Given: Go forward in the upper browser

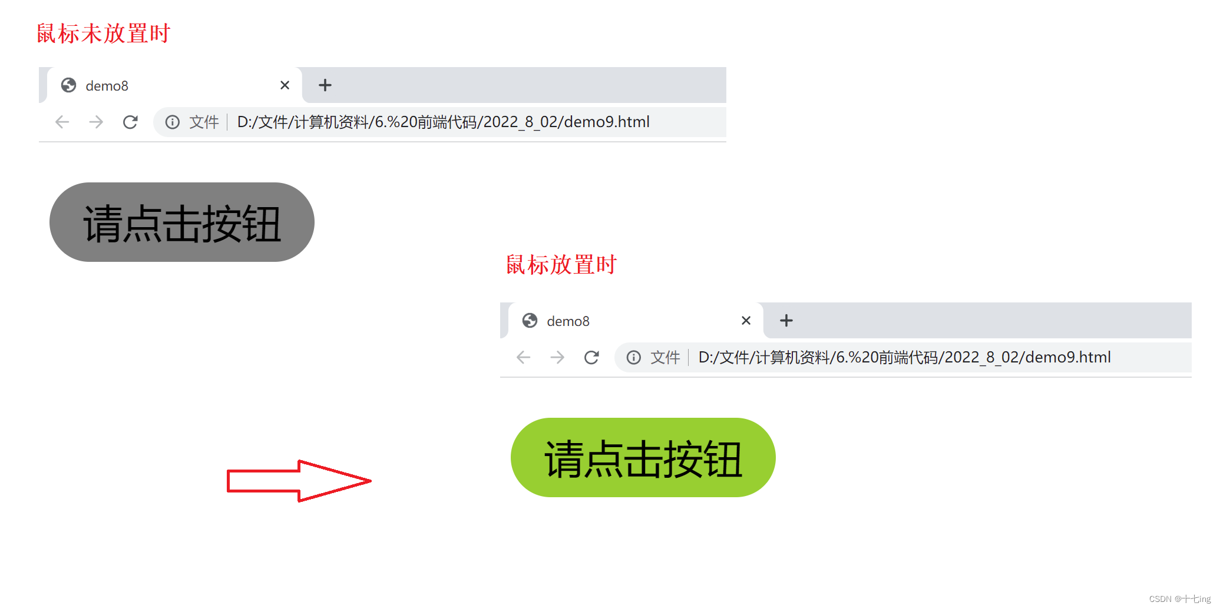Looking at the screenshot, I should (96, 122).
